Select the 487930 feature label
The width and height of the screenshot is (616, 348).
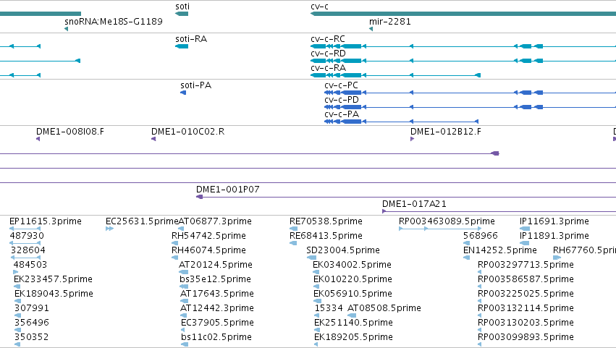pyautogui.click(x=27, y=236)
